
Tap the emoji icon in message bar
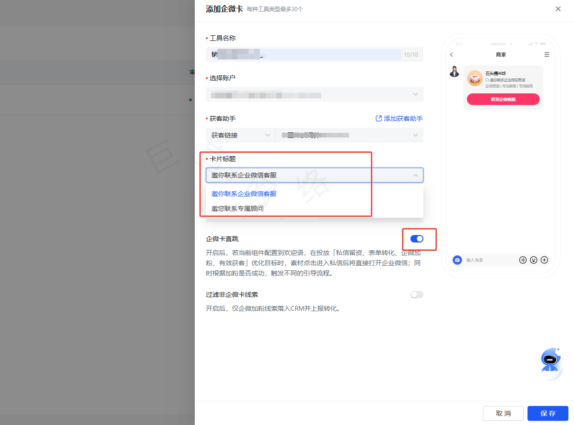tap(534, 260)
